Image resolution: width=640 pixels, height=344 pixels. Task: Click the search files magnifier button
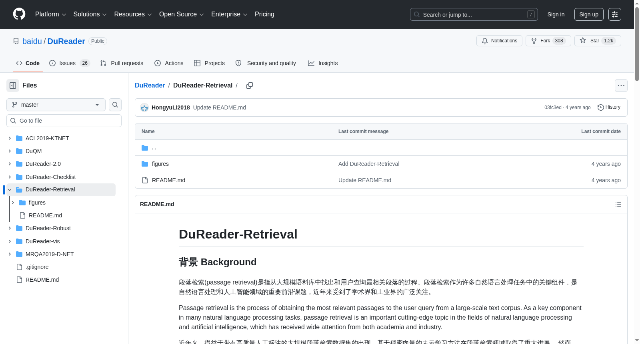115,105
